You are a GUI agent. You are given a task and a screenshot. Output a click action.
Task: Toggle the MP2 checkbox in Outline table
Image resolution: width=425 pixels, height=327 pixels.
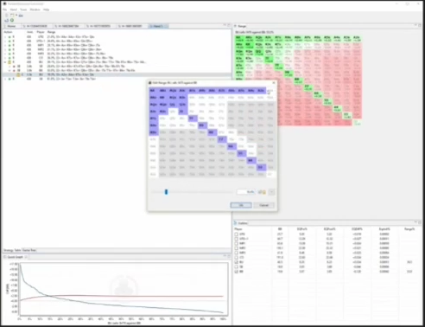point(237,248)
